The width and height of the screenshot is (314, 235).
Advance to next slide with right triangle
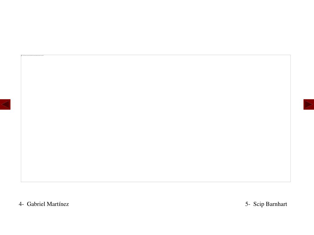[x=308, y=104]
